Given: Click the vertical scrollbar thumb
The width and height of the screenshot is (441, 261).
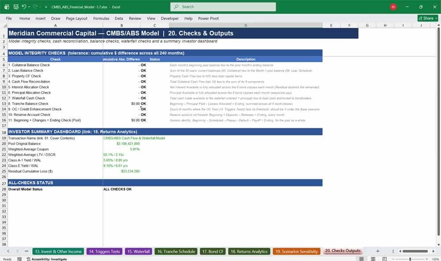Looking at the screenshot, I should point(438,132).
